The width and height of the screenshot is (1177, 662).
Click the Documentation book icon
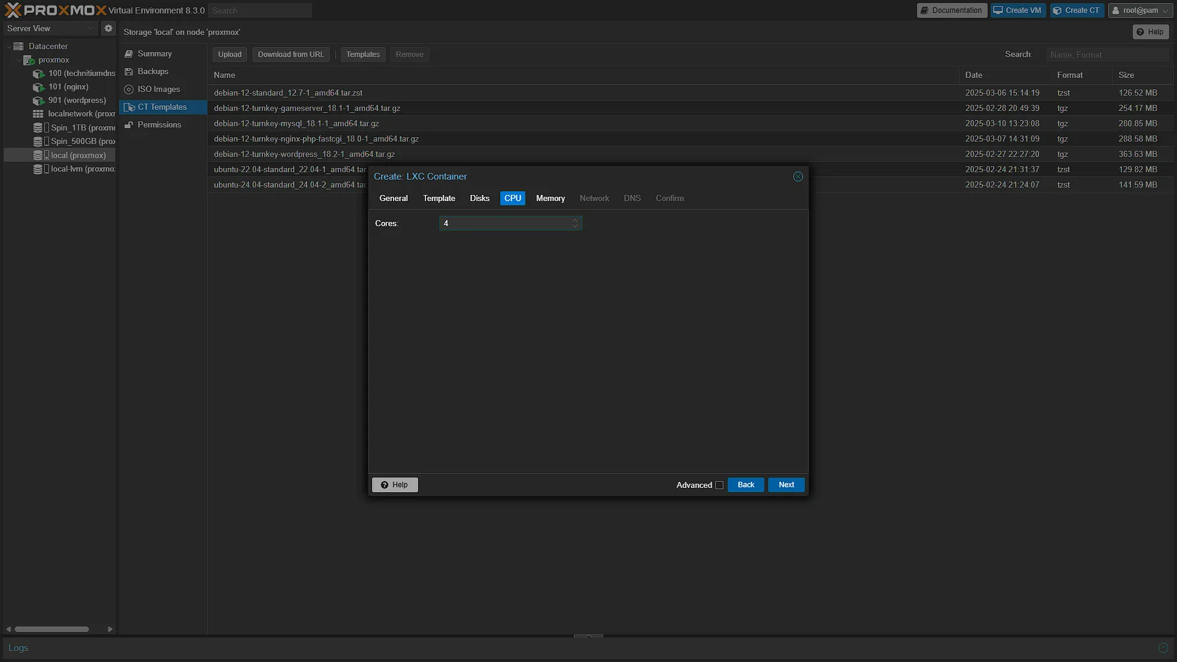(x=924, y=10)
